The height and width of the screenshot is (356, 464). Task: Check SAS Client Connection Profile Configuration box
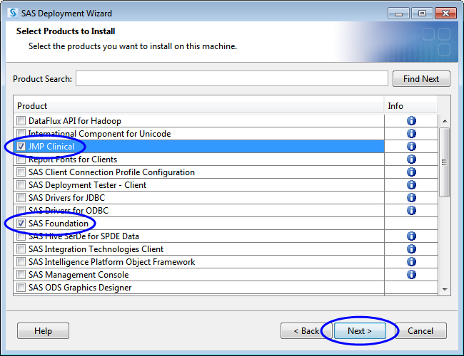point(21,172)
